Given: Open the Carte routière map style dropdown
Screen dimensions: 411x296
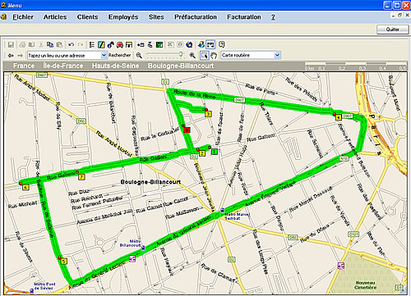Looking at the screenshot, I should 251,55.
